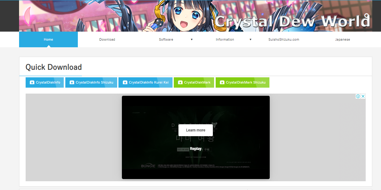The width and height of the screenshot is (381, 190).
Task: Go to the Download menu item
Action: coord(107,39)
